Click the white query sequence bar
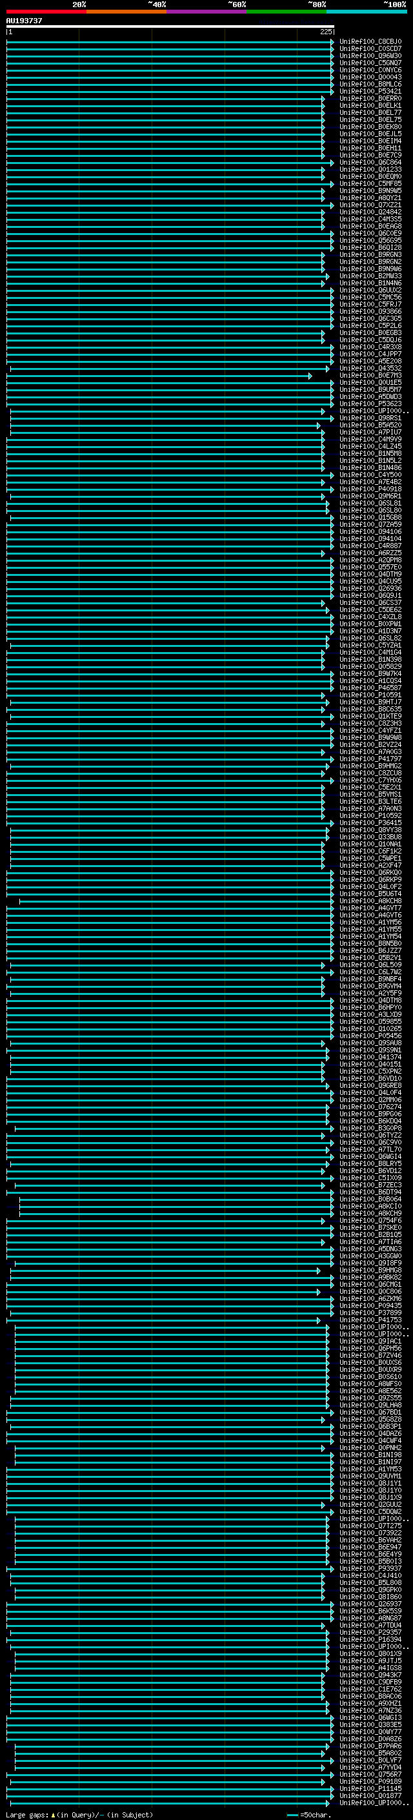Screen dimensions: 413x1820 (x=170, y=27)
